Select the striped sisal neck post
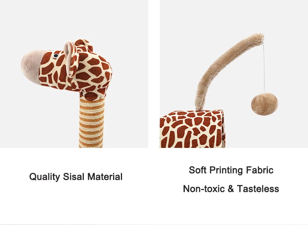Screen dimensions: 308x225 (x=92, y=123)
